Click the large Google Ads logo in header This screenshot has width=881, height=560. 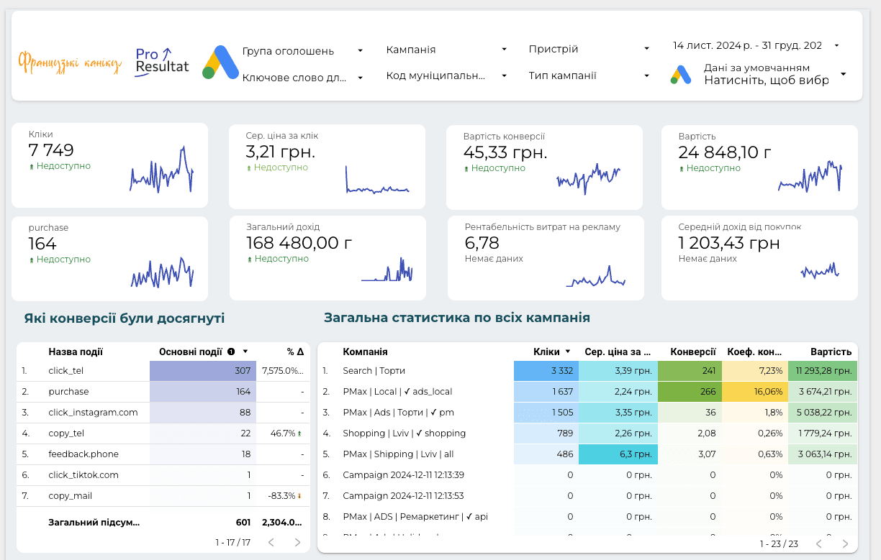(x=220, y=63)
